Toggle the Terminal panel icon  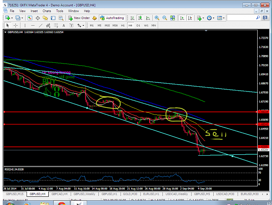pyautogui.click(x=53, y=18)
